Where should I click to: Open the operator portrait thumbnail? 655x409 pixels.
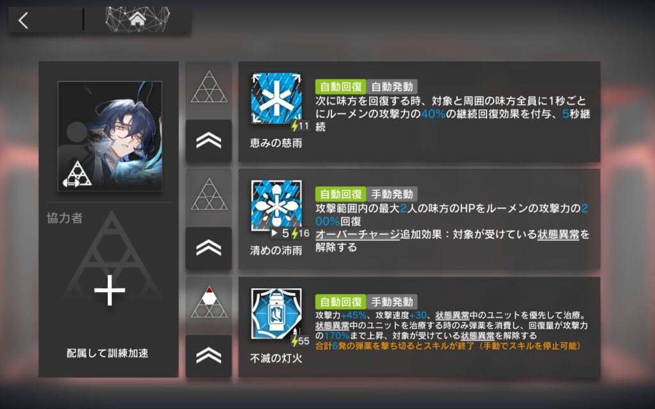click(x=110, y=136)
